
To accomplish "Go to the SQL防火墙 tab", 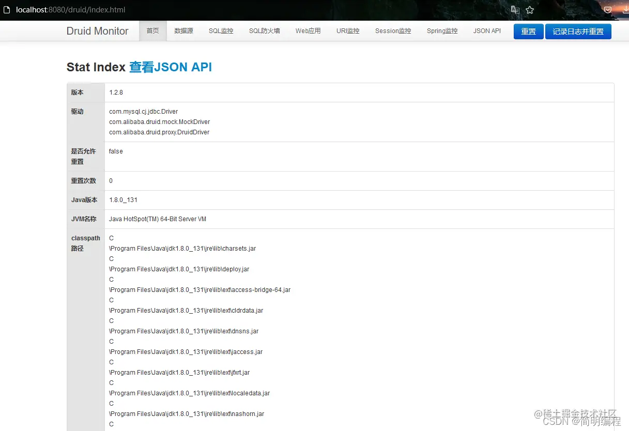I will (x=264, y=31).
